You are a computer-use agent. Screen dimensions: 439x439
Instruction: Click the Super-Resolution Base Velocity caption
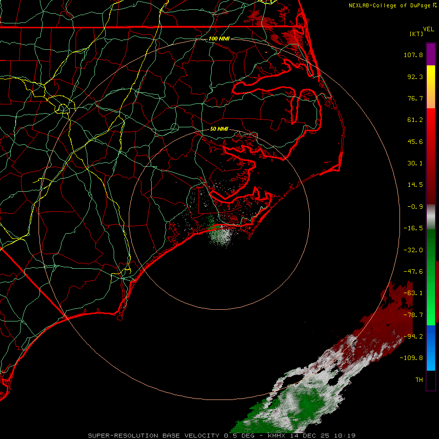(x=222, y=436)
